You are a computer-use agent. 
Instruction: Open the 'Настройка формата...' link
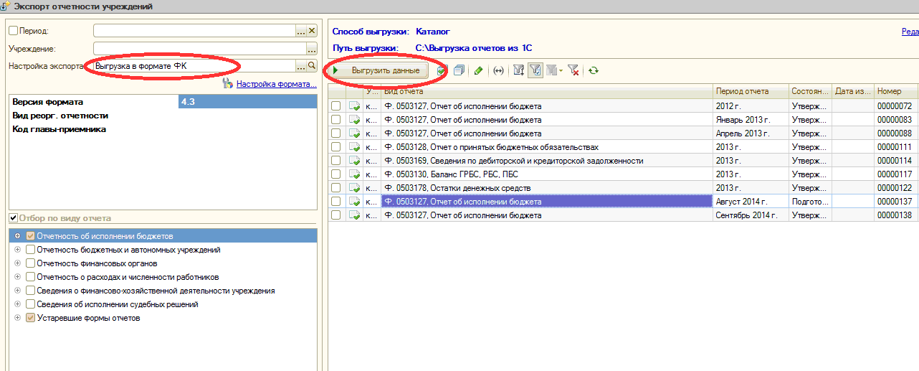coord(276,84)
